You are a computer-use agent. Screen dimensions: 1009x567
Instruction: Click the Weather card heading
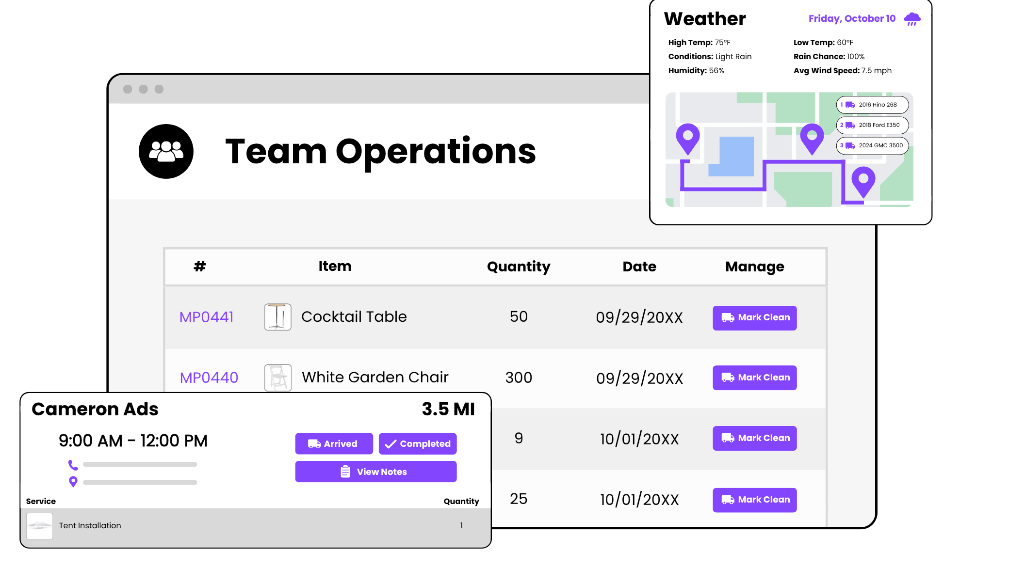coord(705,19)
